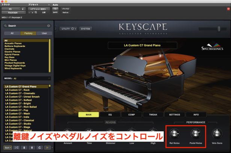Open the Keyscape insert plugin dropdown
231x153 pixels.
(14, 13)
